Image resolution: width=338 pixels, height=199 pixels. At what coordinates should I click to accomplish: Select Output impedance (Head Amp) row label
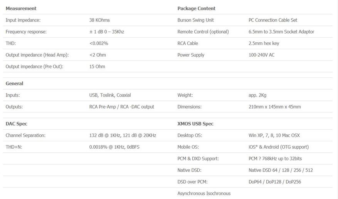point(37,55)
